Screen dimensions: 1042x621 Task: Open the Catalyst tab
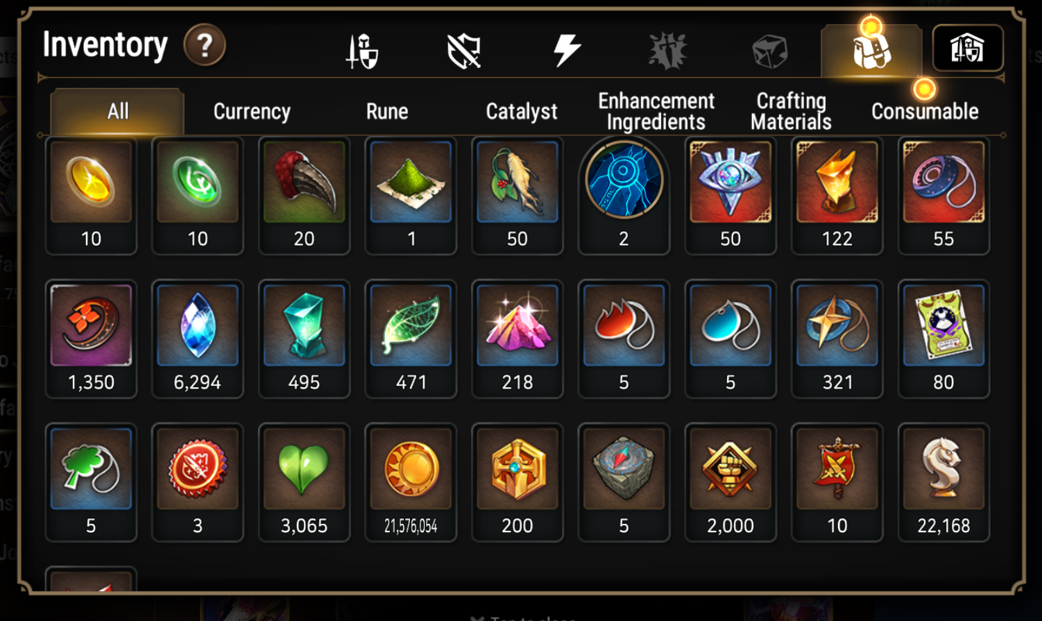522,112
